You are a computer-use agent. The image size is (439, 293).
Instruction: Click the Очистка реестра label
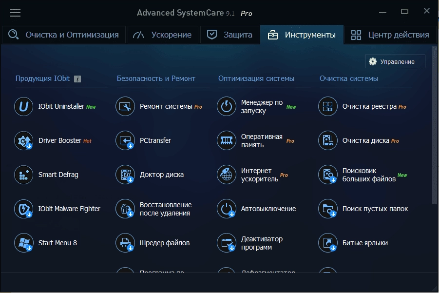coord(369,106)
